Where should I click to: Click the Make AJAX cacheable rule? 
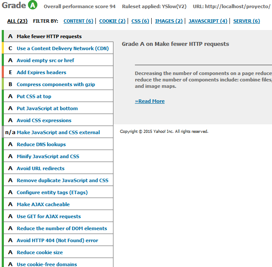click(x=43, y=204)
